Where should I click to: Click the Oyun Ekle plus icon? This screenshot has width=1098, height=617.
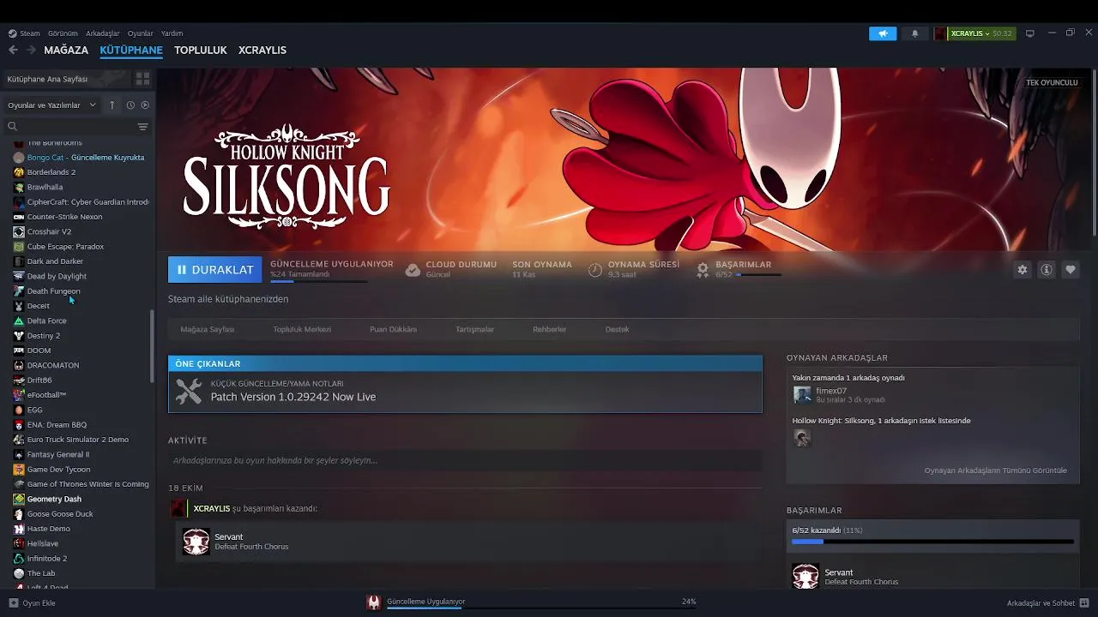coord(13,602)
